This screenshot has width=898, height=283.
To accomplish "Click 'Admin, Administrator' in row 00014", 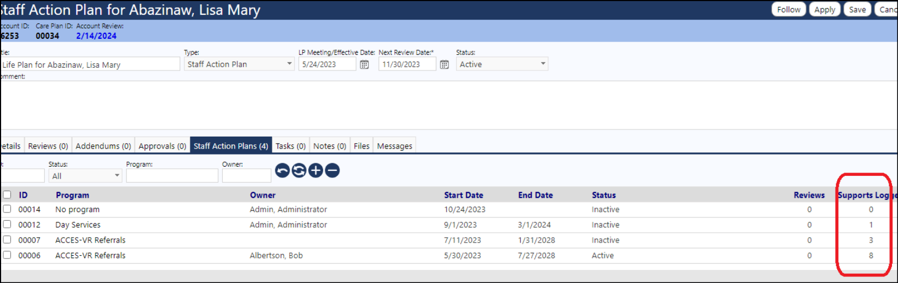I will pyautogui.click(x=288, y=209).
